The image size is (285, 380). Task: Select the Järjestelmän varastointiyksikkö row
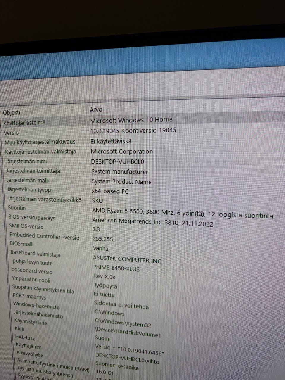45,199
